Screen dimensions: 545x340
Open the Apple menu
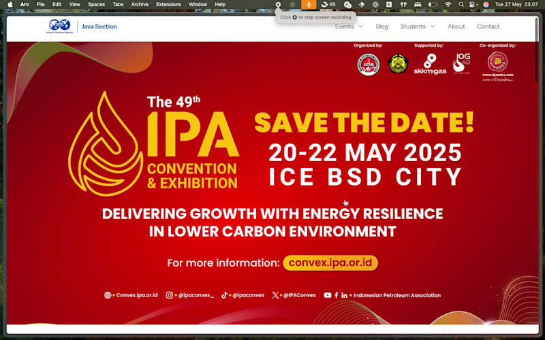click(x=10, y=5)
